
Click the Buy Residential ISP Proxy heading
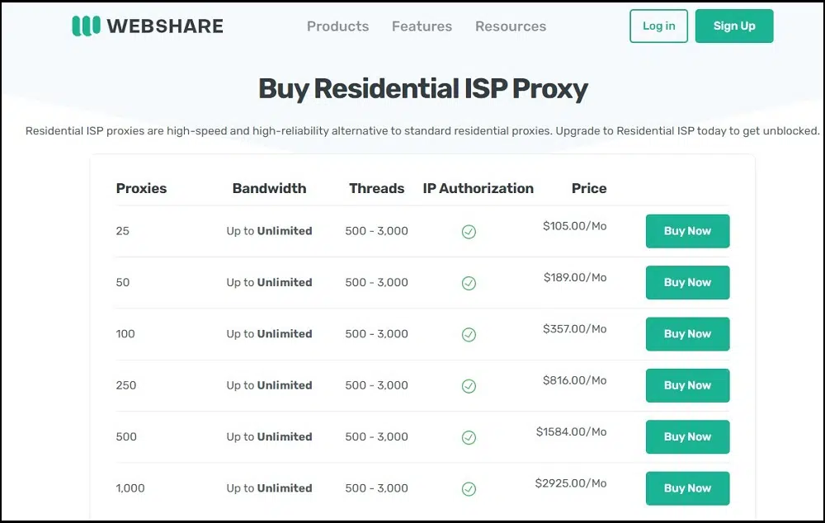422,88
